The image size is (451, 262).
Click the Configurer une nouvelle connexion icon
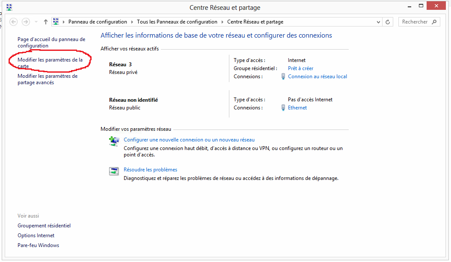[113, 141]
